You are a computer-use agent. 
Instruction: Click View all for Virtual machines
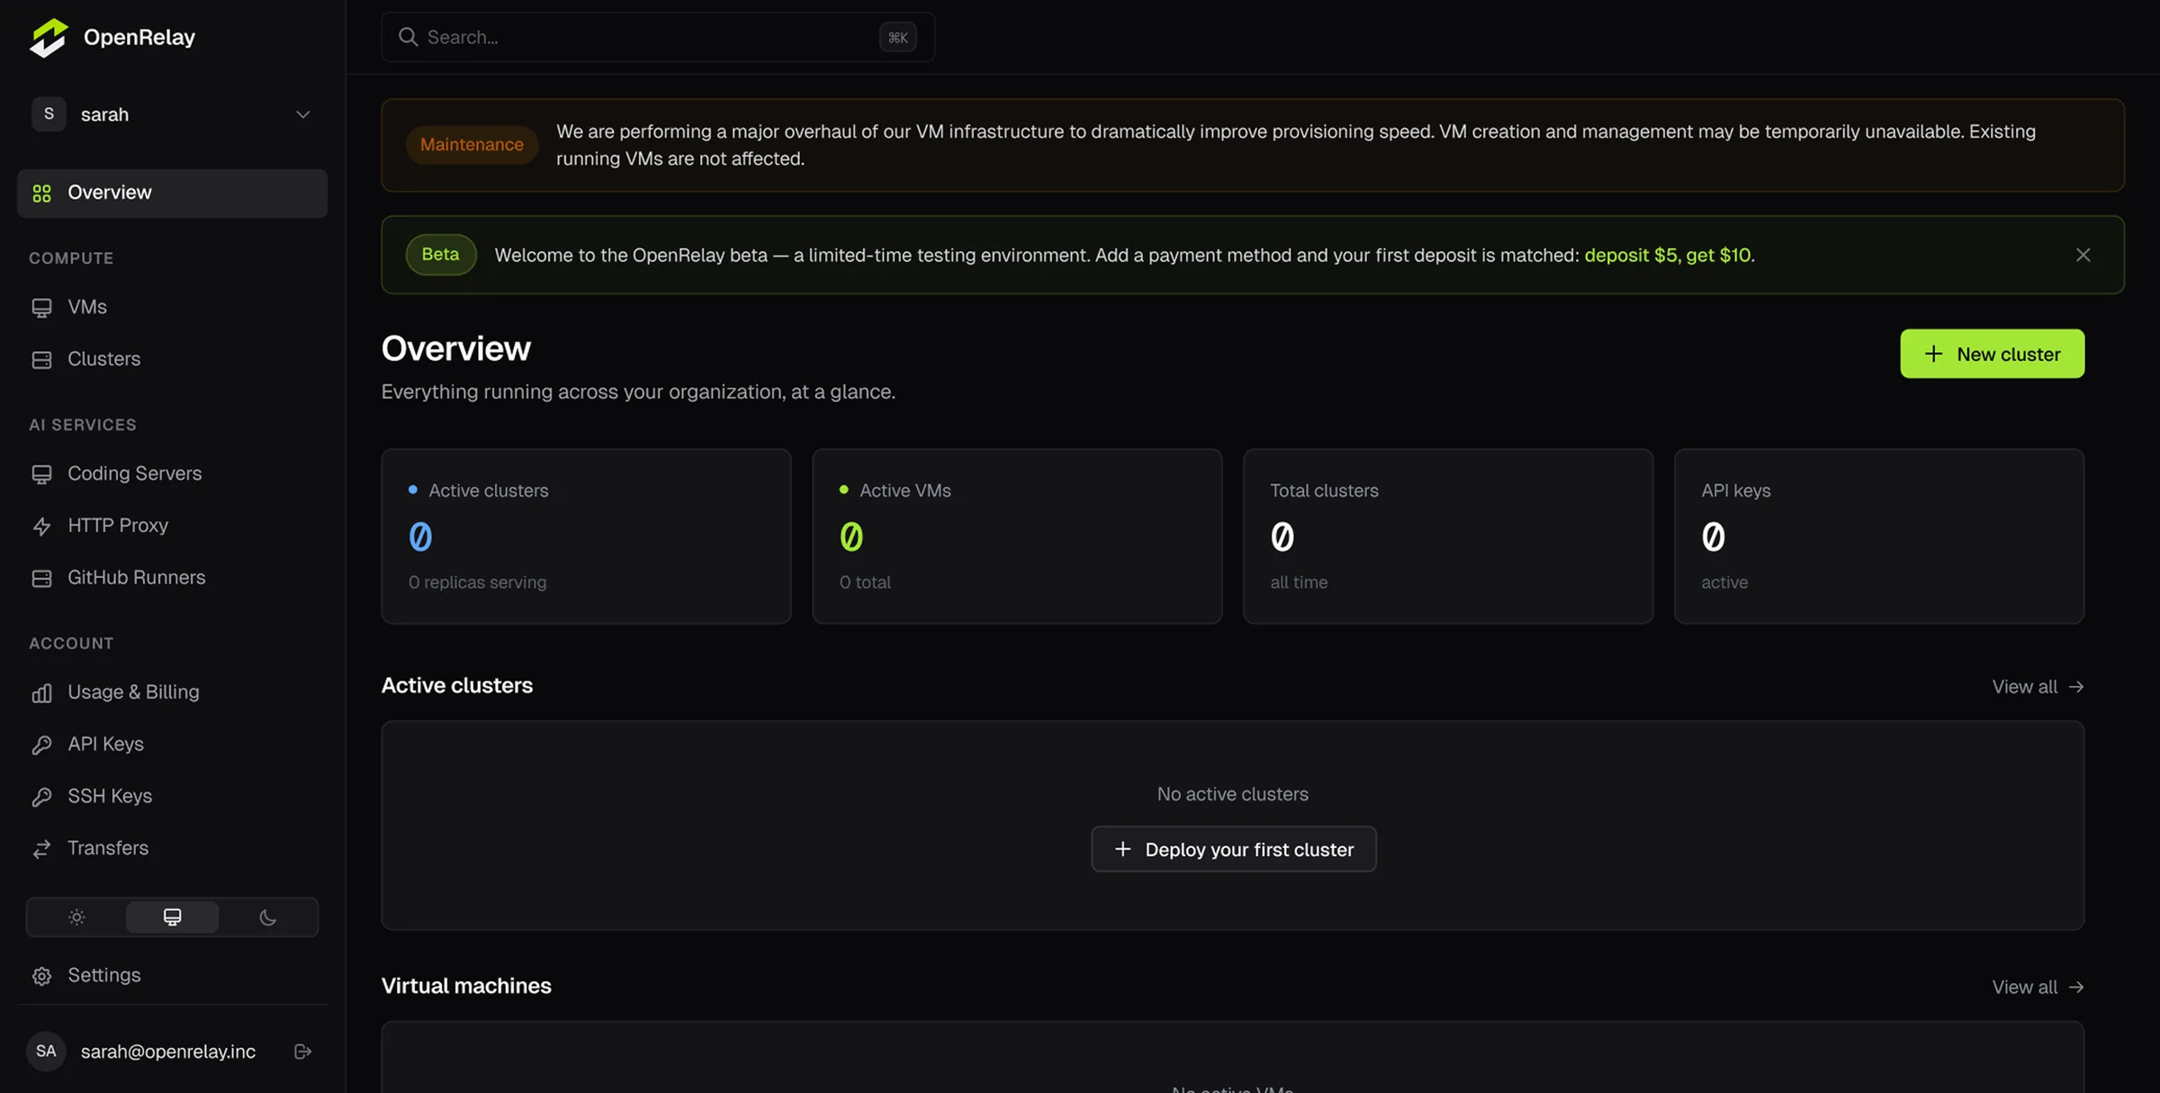[2038, 988]
